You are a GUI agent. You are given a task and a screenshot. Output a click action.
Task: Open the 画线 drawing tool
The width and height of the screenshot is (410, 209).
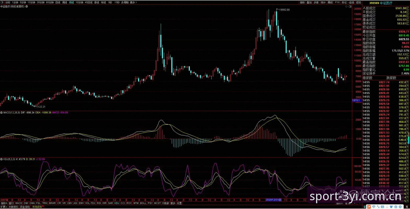[x=330, y=2]
